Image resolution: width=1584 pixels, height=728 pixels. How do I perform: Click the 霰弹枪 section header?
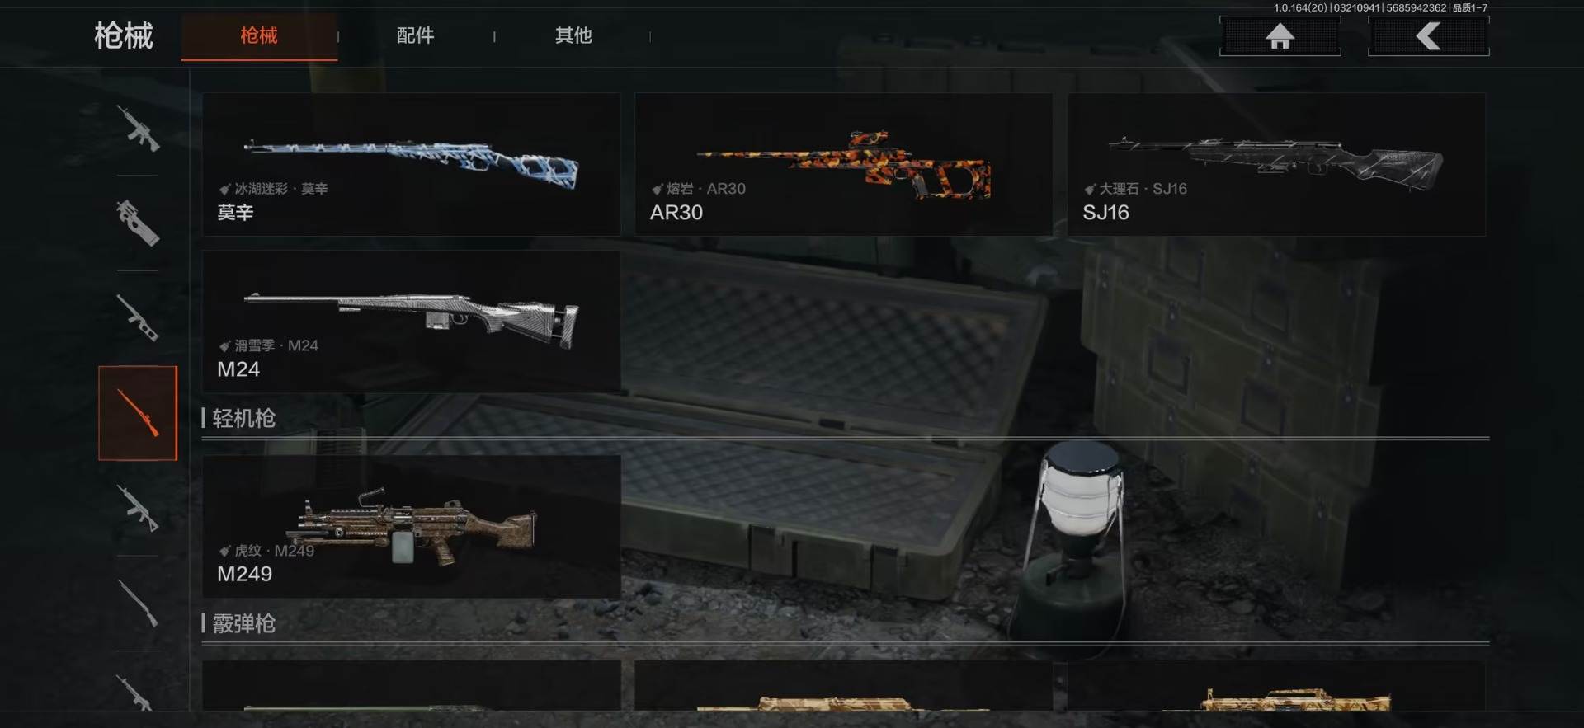[243, 623]
